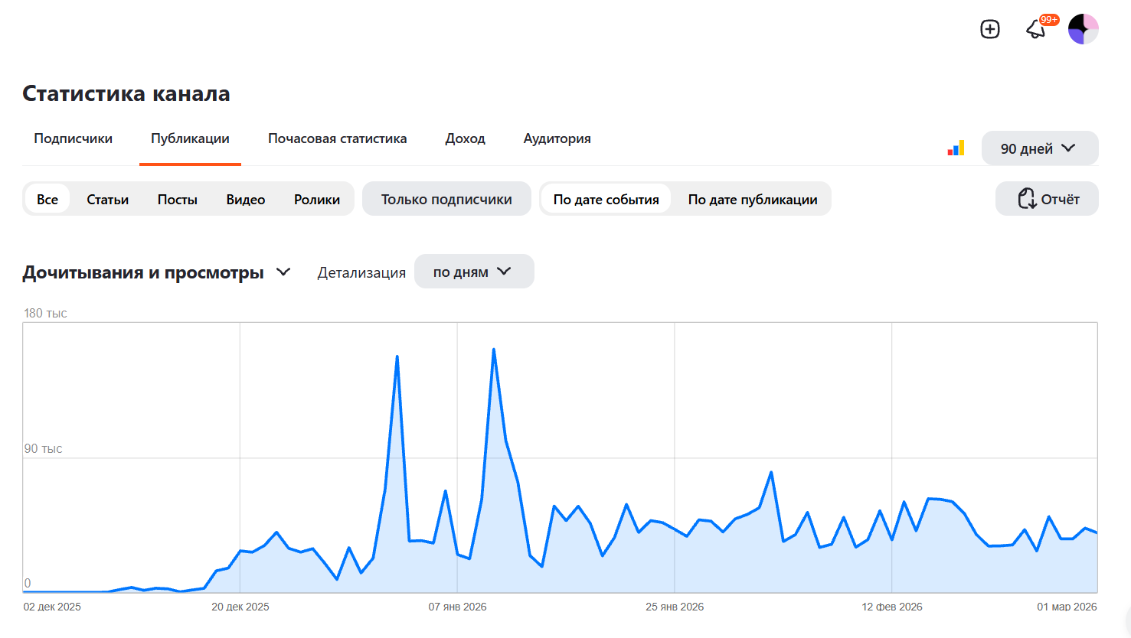Open the Доход tab
The height and width of the screenshot is (638, 1131).
(x=465, y=138)
